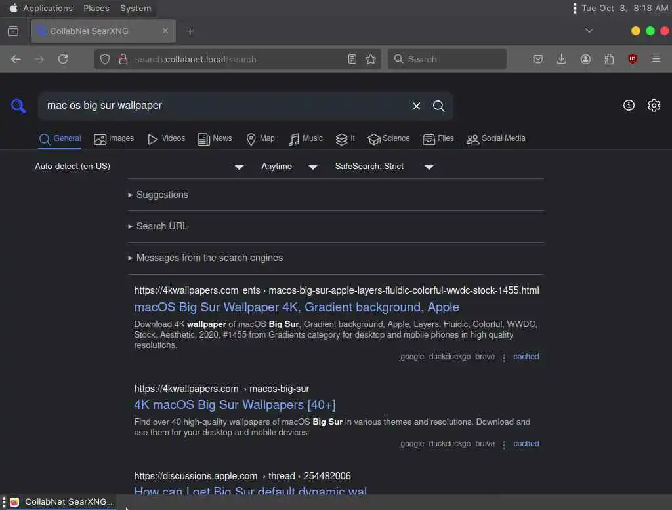Open the System menu in top panel

tap(135, 8)
